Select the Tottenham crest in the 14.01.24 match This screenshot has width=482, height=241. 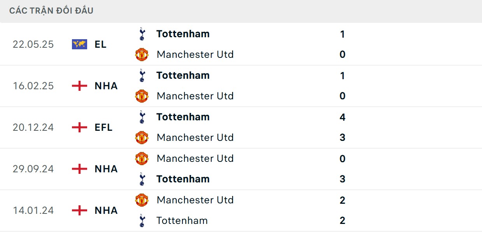pyautogui.click(x=142, y=220)
